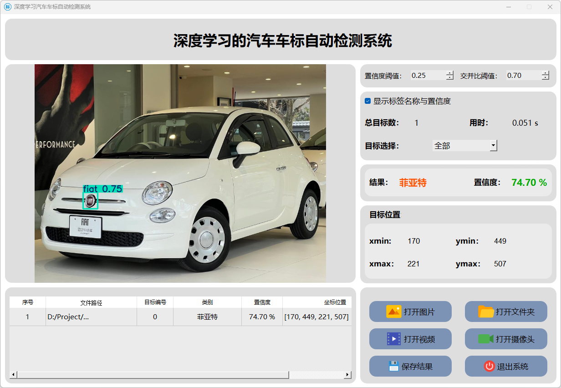Click the image icon on 打开图片 button
This screenshot has height=388, width=561.
393,311
